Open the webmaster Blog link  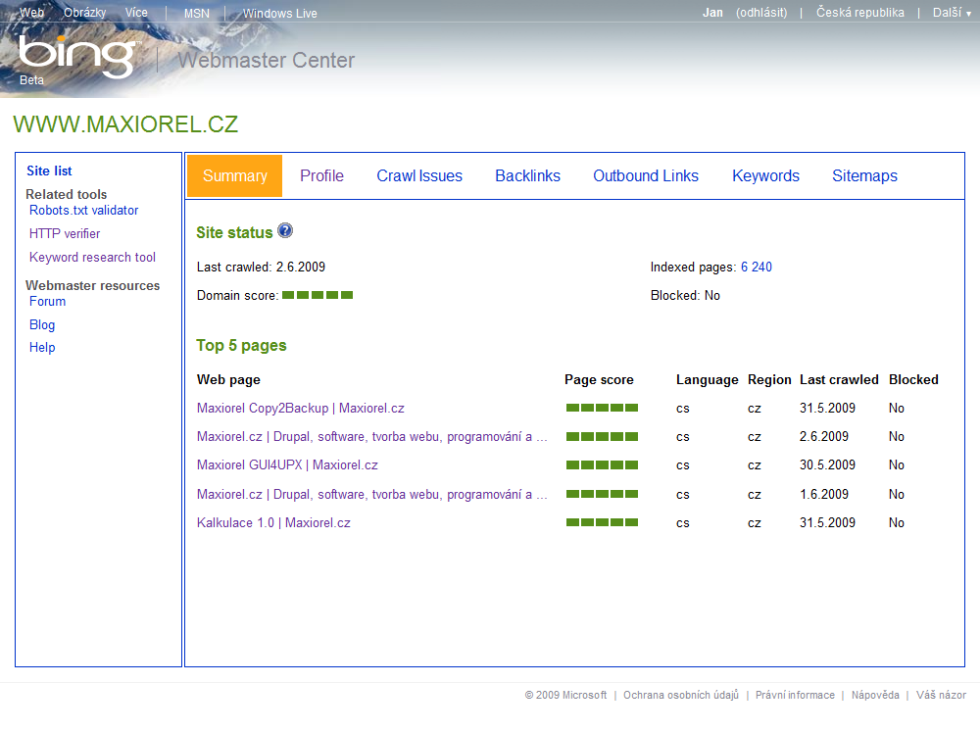point(42,324)
